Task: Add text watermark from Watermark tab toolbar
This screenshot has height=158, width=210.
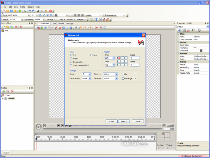Action: [38, 28]
